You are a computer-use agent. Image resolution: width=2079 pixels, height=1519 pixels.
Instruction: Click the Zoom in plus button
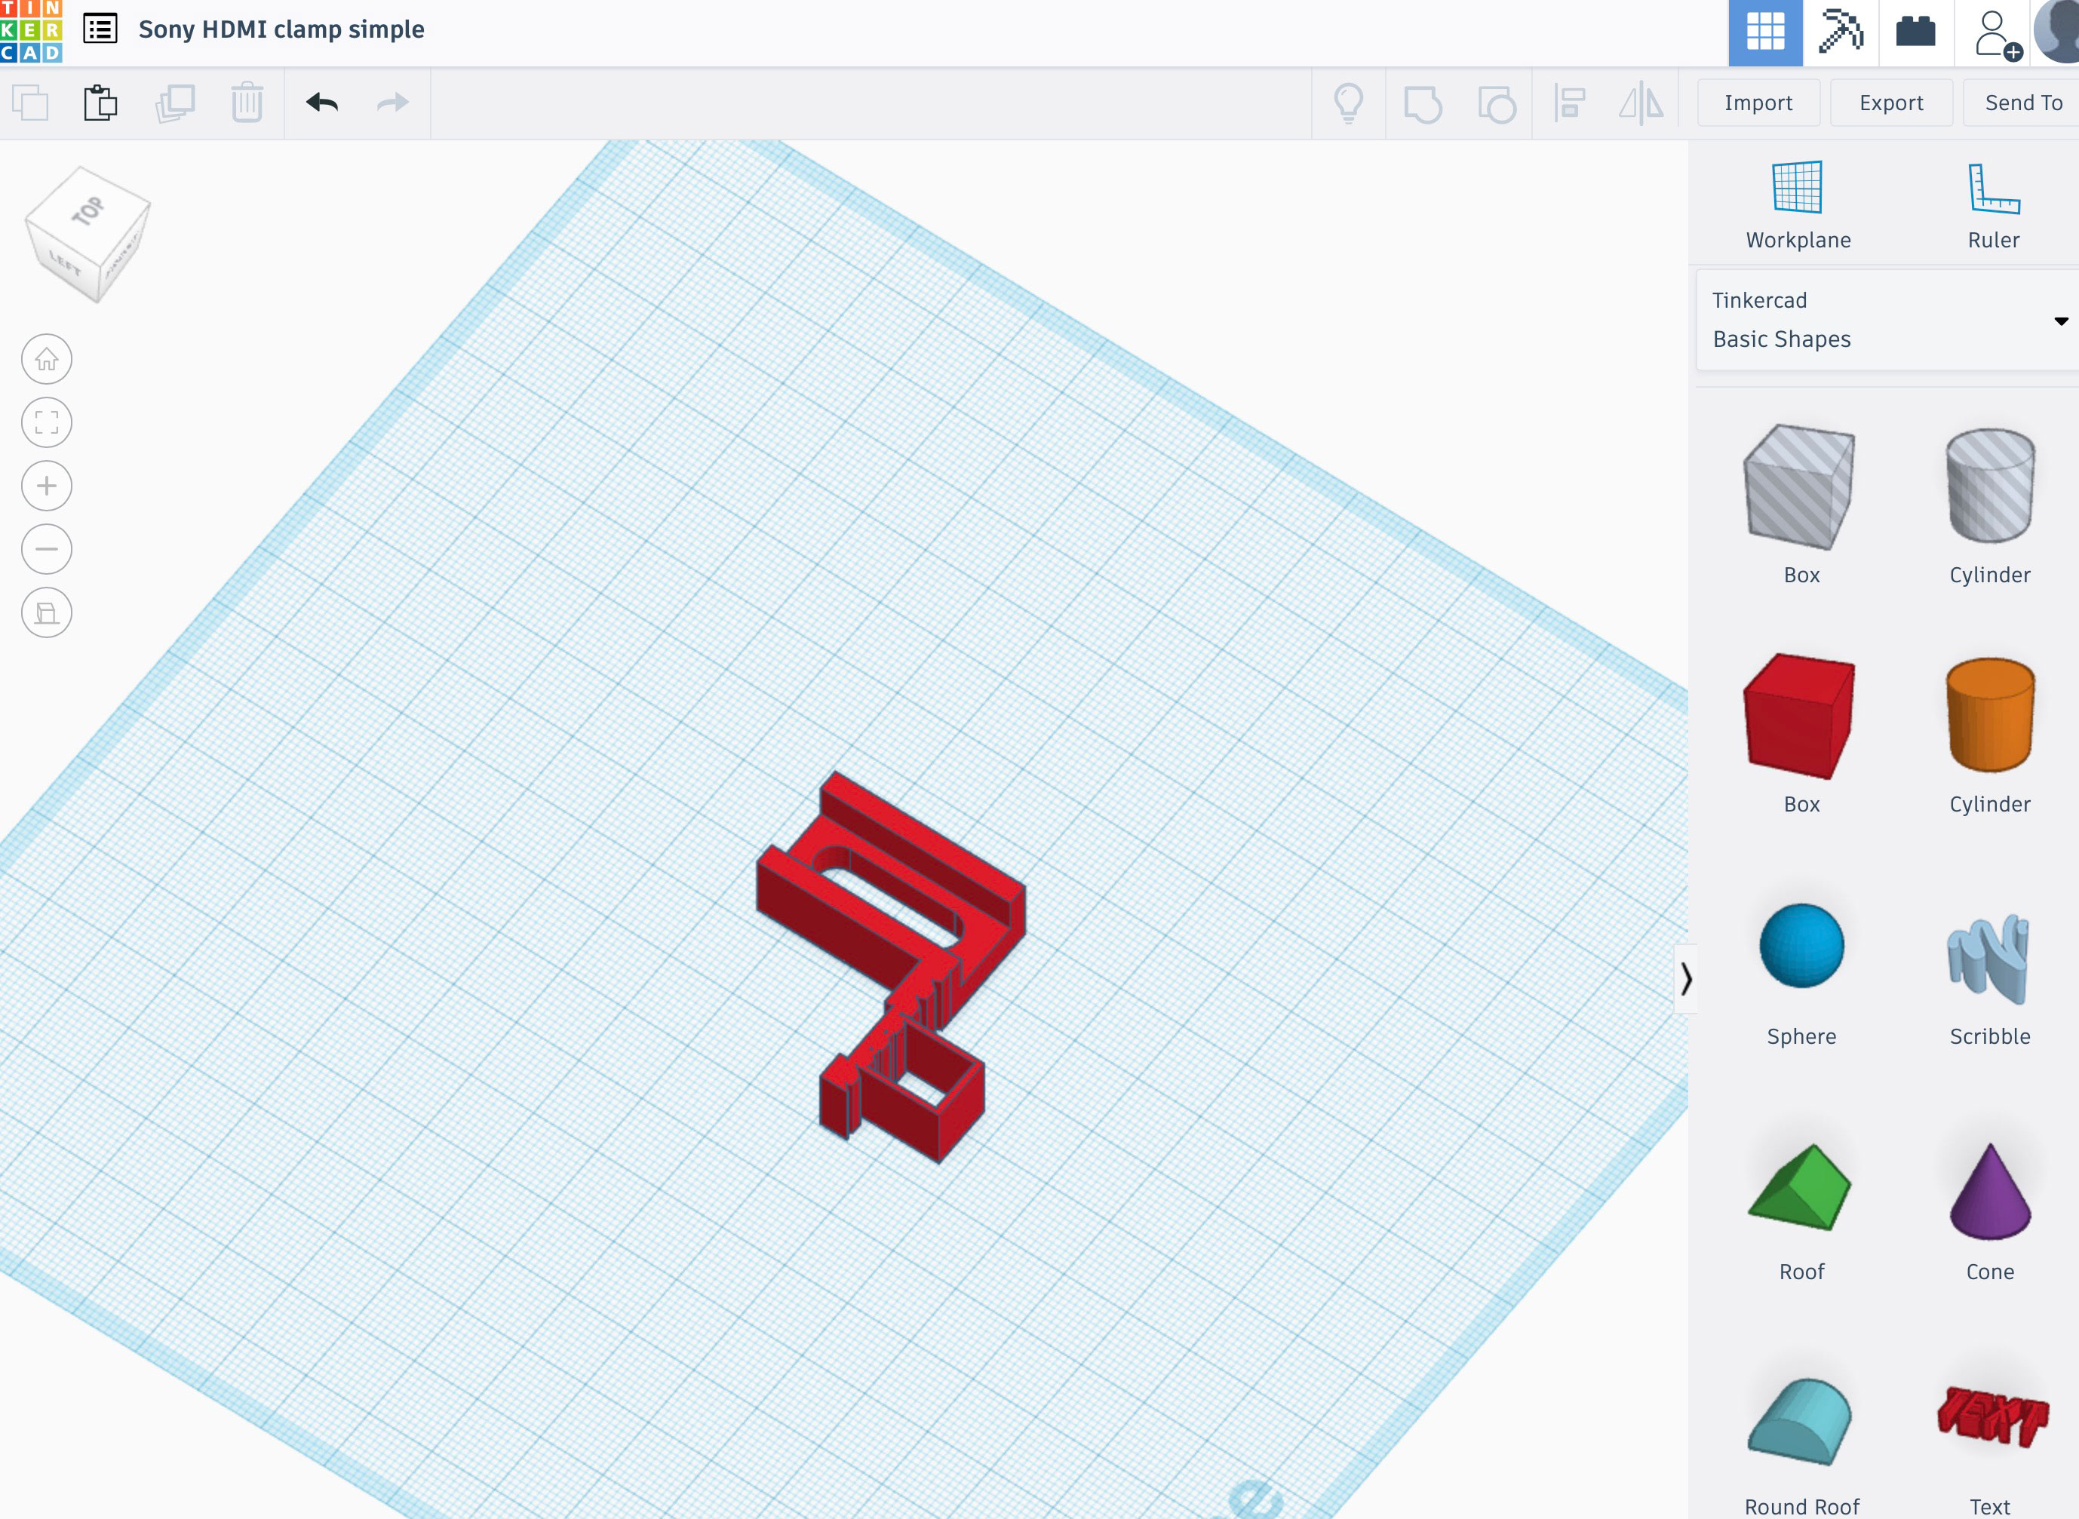pyautogui.click(x=47, y=486)
